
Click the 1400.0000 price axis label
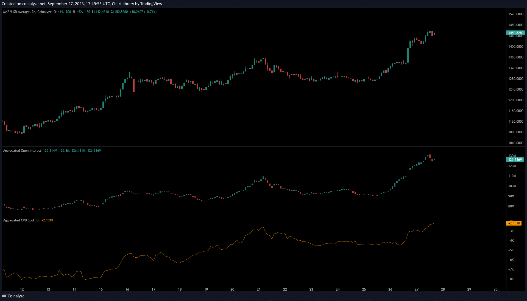[516, 47]
